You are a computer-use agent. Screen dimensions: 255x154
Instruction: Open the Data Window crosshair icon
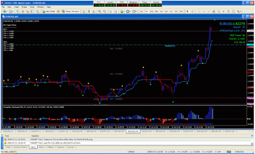click(23, 11)
